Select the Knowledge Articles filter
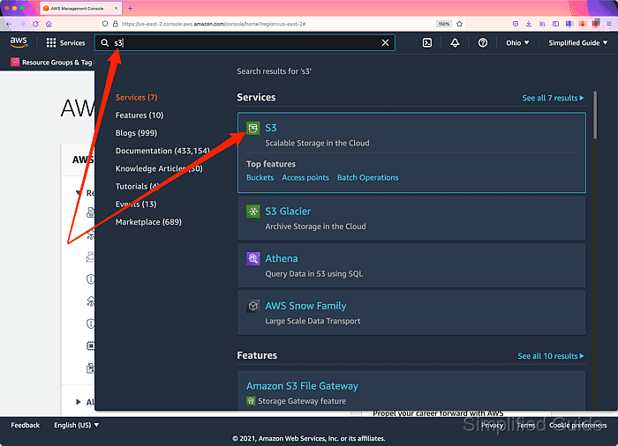 pos(159,168)
